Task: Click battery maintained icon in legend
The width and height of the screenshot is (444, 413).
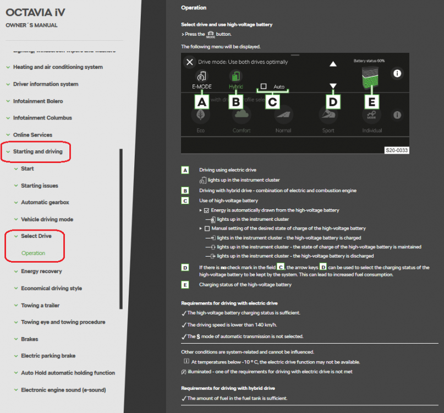Action: point(213,247)
